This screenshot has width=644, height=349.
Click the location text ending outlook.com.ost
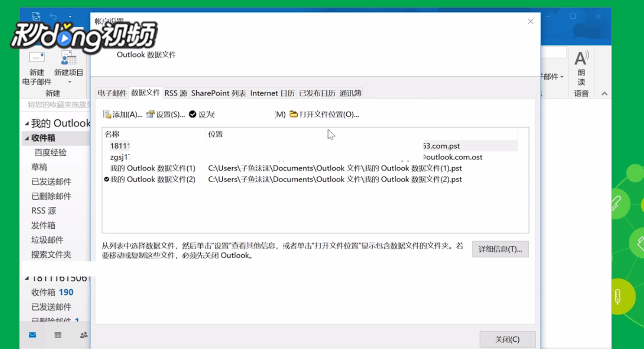(453, 157)
